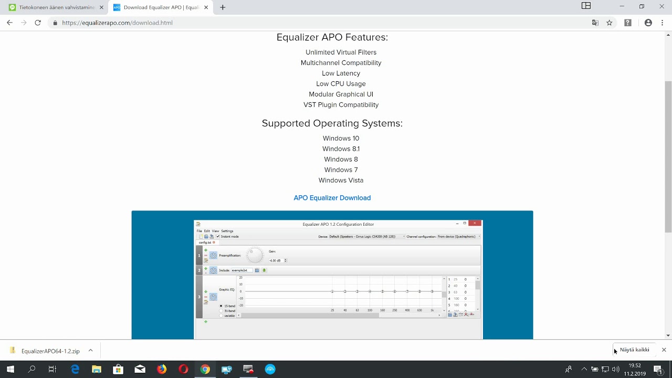This screenshot has width=672, height=378.
Task: Click the question mark extension icon
Action: pos(628,23)
